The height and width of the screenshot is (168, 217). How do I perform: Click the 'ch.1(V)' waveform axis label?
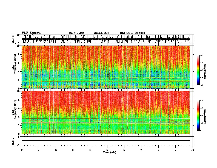tap(13, 39)
